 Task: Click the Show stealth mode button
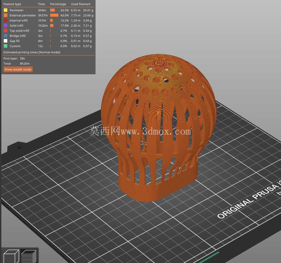click(x=18, y=69)
